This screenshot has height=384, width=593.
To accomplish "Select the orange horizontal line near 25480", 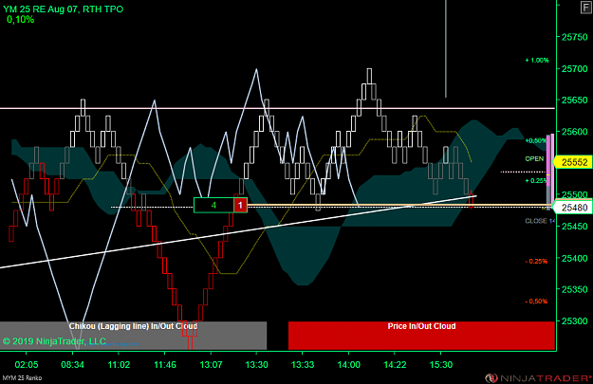I will point(400,205).
